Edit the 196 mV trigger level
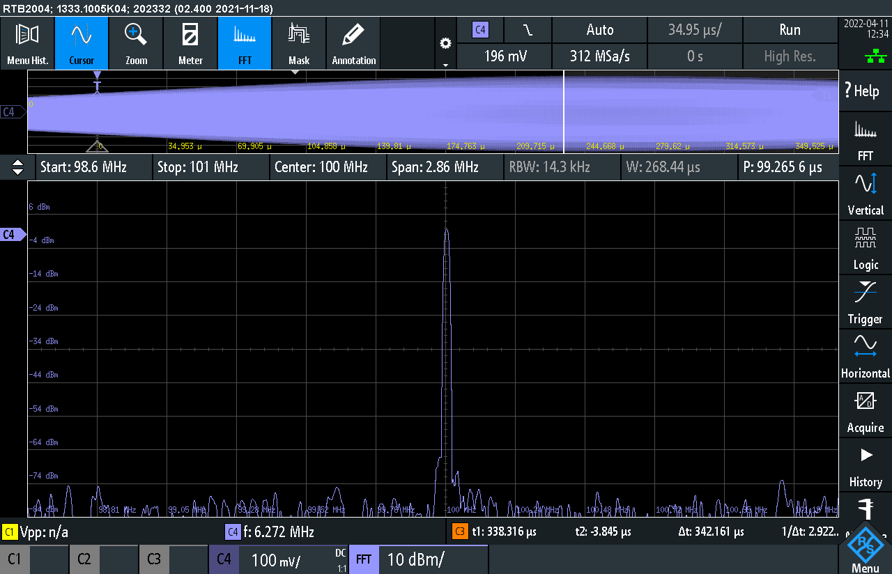Viewport: 892px width, 574px height. click(505, 56)
